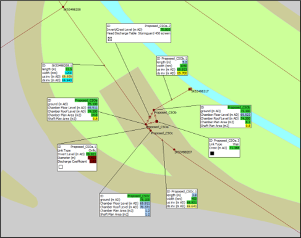This screenshot has width=301, height=238.
Task: Select the Proposed_CSOc node dot
Action: tap(151, 131)
